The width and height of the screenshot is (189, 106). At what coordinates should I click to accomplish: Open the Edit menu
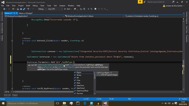[8, 6]
